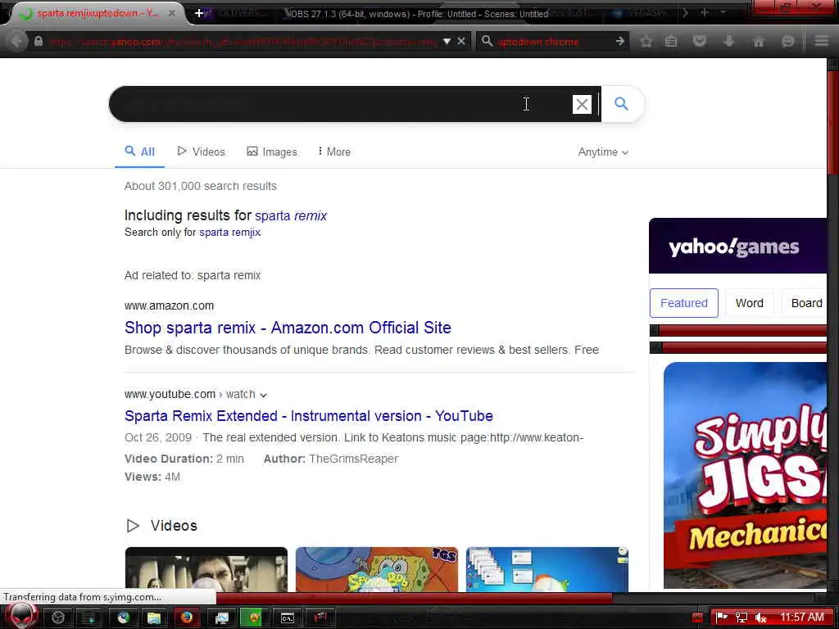Image resolution: width=839 pixels, height=629 pixels.
Task: Open the command prompt taskbar icon
Action: click(288, 618)
